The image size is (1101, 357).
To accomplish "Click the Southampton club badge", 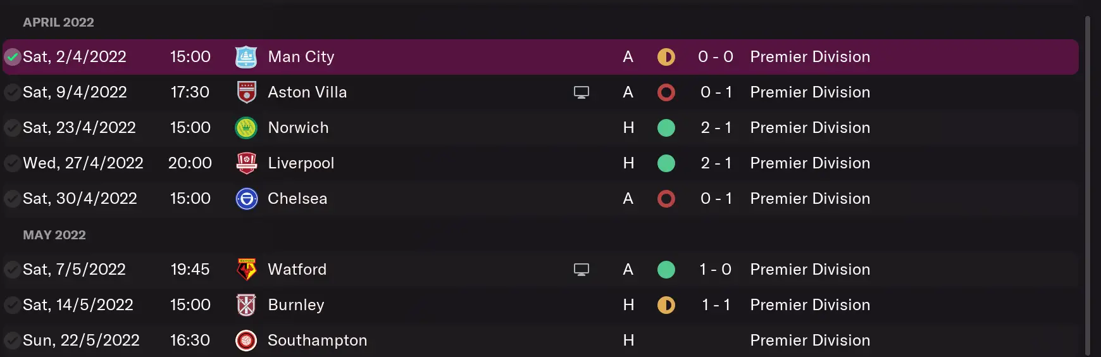I will (x=246, y=341).
